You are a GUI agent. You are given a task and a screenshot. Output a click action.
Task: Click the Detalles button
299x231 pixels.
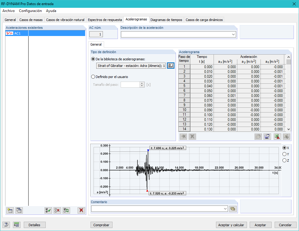(x=35, y=225)
